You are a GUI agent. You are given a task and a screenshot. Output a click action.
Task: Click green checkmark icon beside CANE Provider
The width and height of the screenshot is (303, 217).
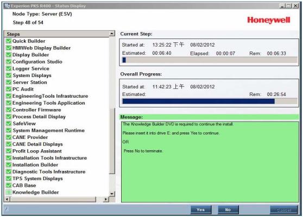point(9,137)
